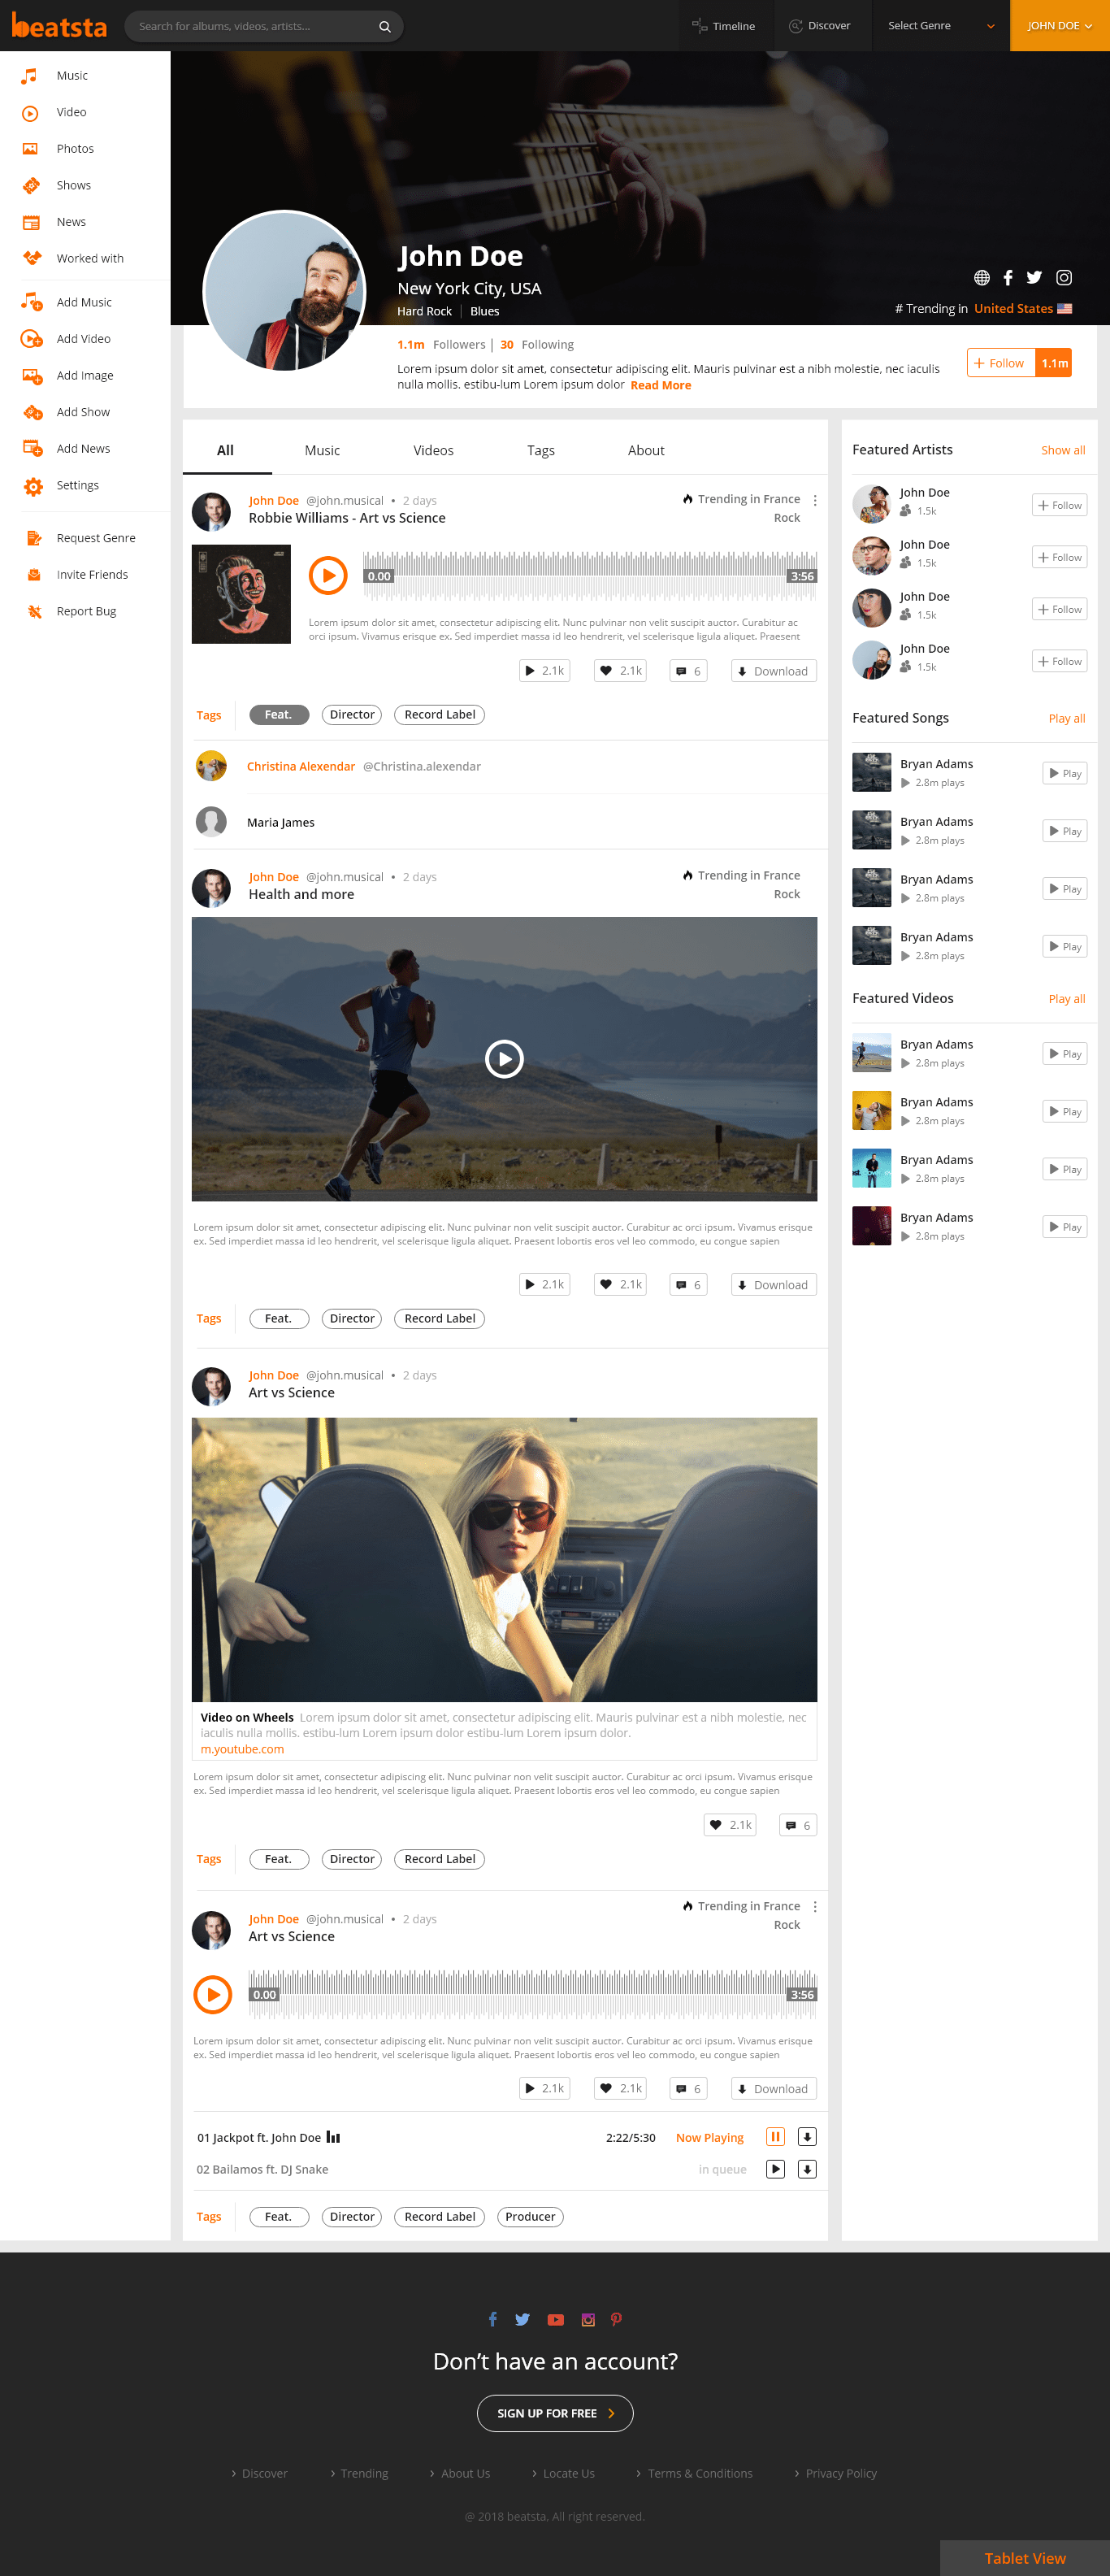1110x2576 pixels.
Task: Show all featured artists
Action: coord(1063,451)
